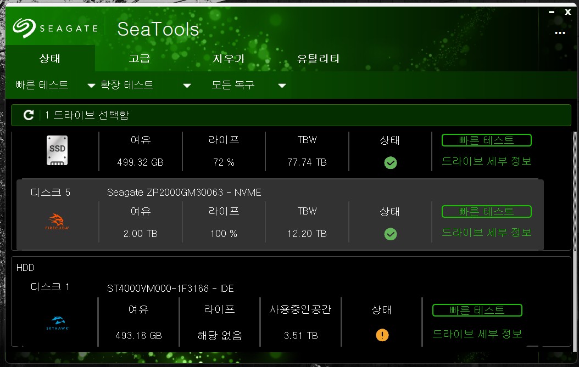Viewport: 579px width, 367px height.
Task: Click the '493.18 GB' free space value
Action: point(138,336)
